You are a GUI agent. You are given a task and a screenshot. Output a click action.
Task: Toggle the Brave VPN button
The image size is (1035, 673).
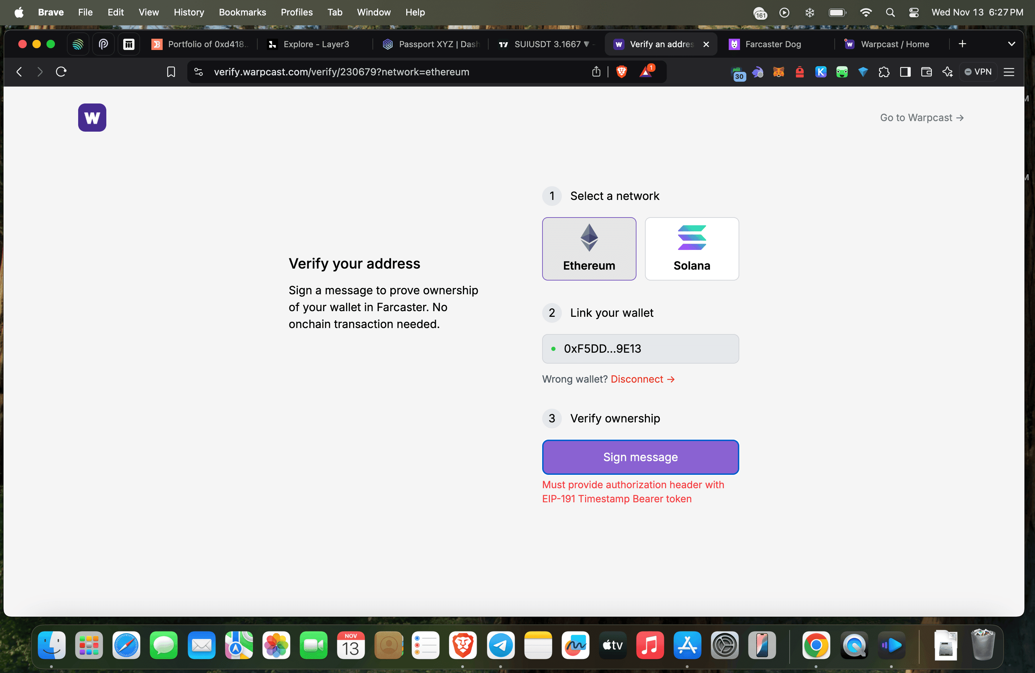coord(978,72)
